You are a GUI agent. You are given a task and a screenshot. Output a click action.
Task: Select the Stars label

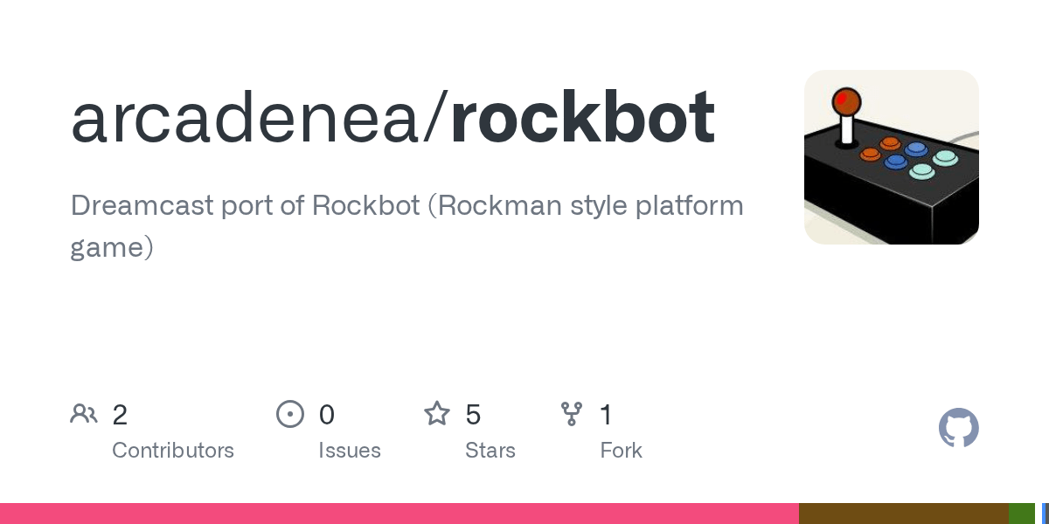pos(490,451)
